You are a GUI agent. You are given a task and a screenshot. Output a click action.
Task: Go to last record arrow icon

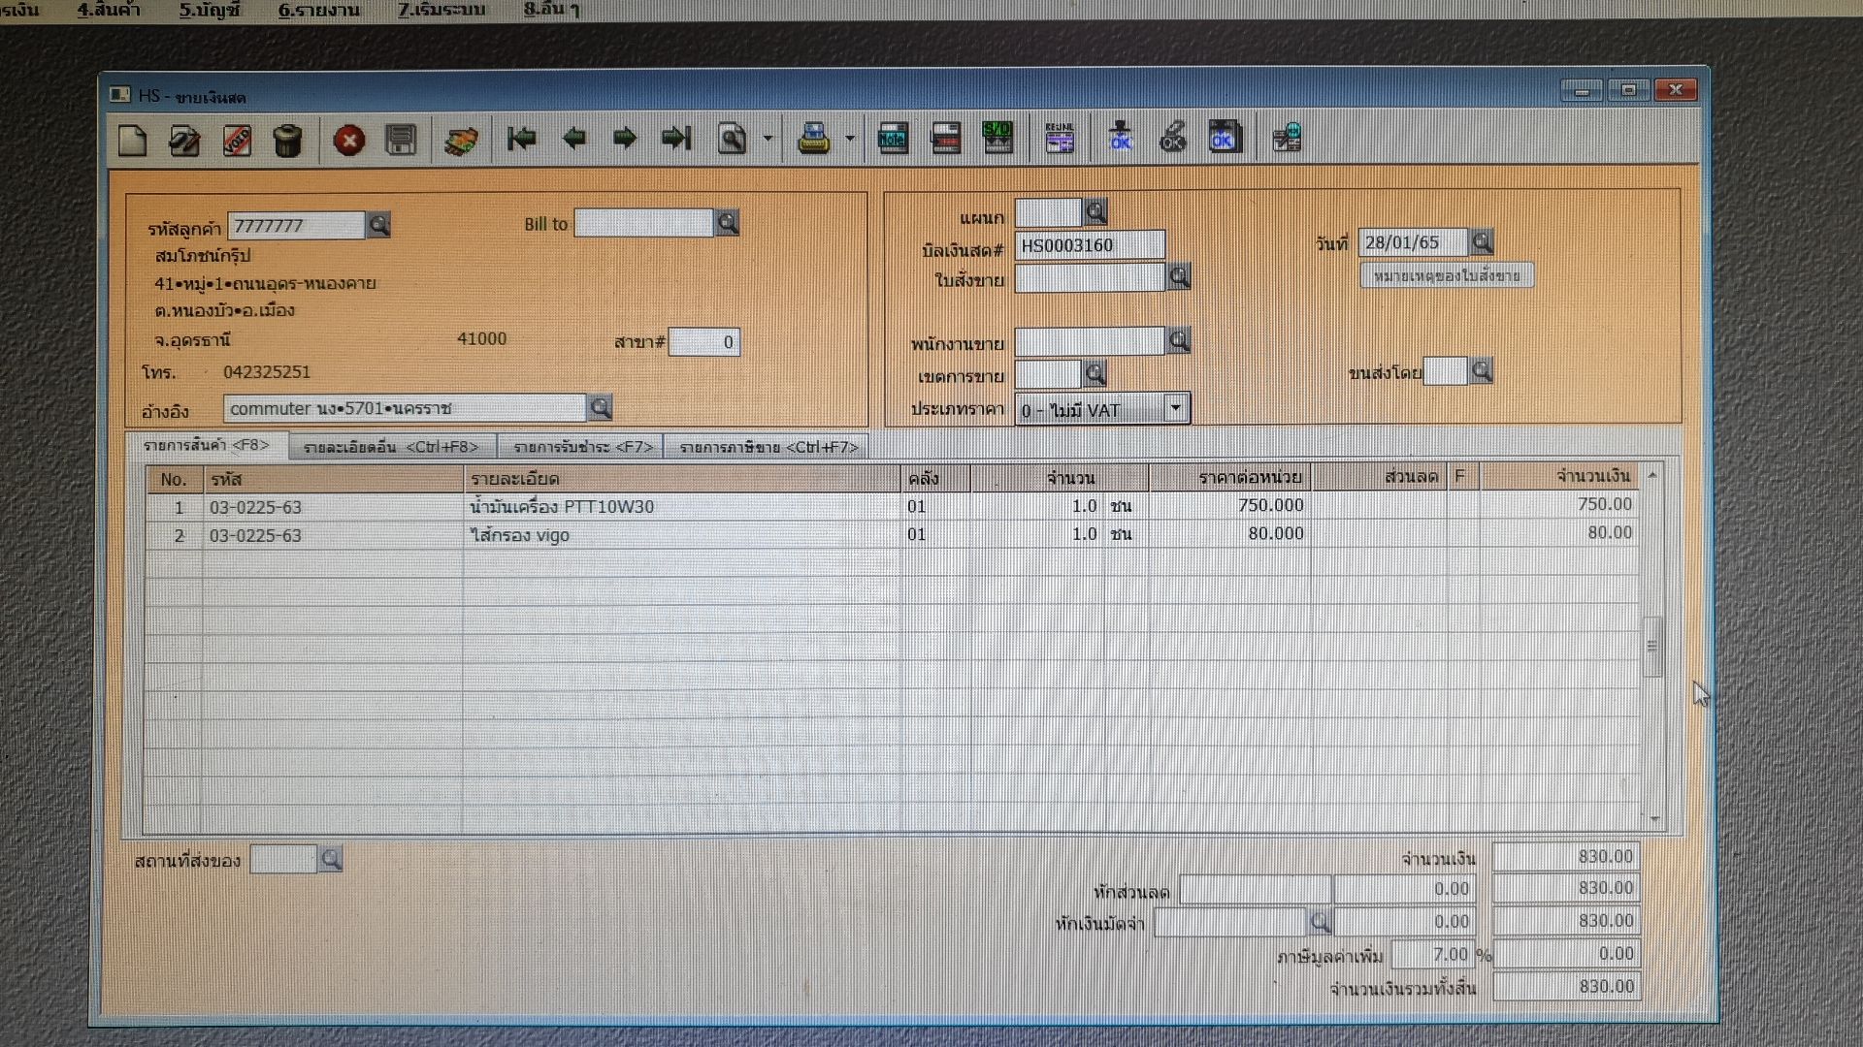[x=676, y=139]
